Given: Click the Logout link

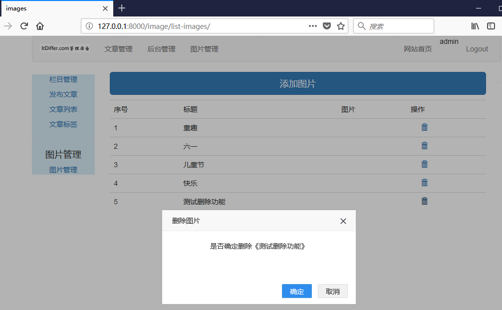Looking at the screenshot, I should (x=477, y=49).
